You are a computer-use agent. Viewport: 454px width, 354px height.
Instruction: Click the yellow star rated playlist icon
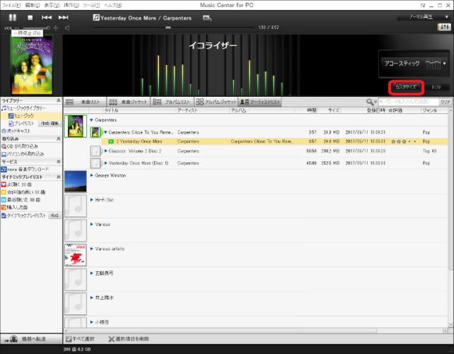point(4,192)
